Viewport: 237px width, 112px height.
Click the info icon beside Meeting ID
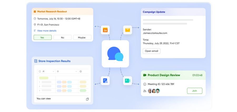tap(145, 84)
